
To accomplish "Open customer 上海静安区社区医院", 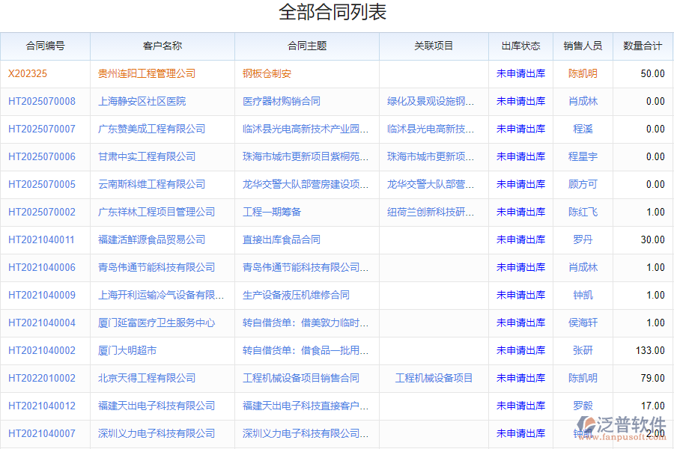I will coord(142,101).
